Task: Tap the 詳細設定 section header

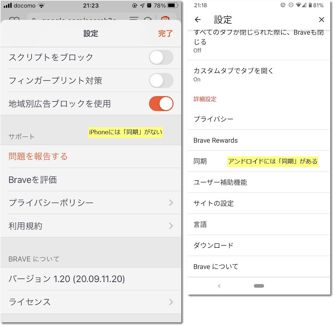Action: click(205, 99)
